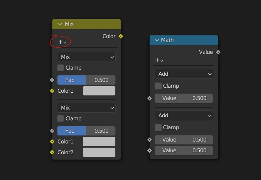Click the Value field in upper Math section
This screenshot has height=180, width=261.
coord(184,98)
